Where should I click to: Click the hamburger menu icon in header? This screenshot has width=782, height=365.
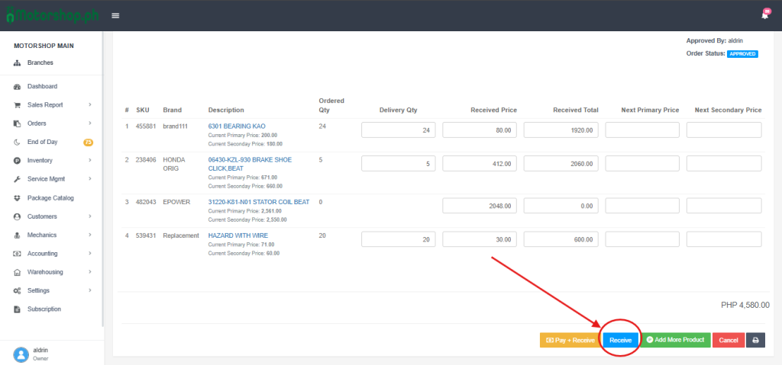pos(115,15)
